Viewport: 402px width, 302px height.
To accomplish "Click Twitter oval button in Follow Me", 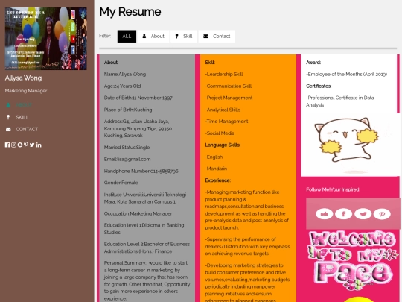I will click(363, 214).
